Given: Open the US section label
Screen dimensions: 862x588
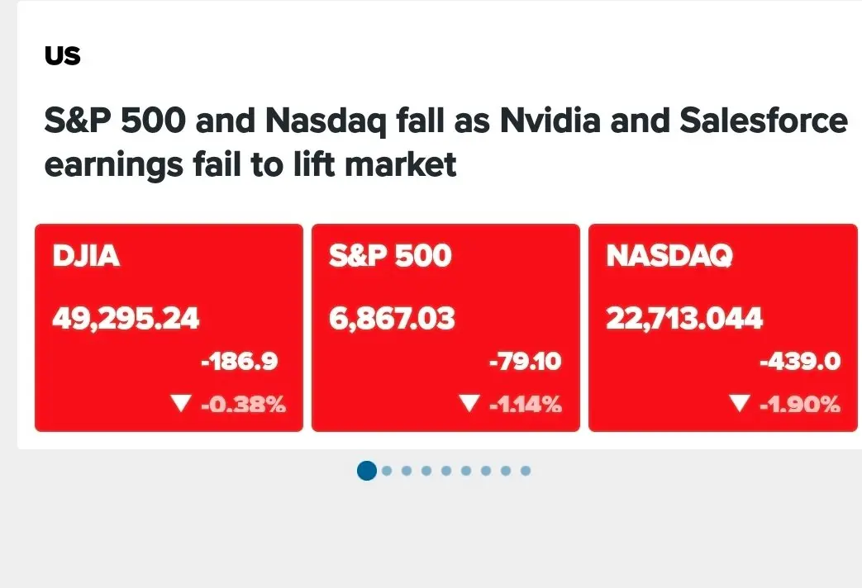Looking at the screenshot, I should 63,55.
